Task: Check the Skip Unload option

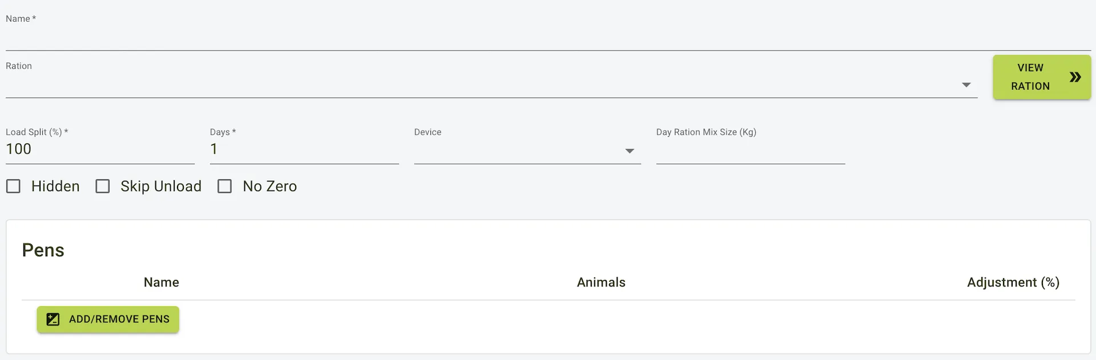Action: 103,186
